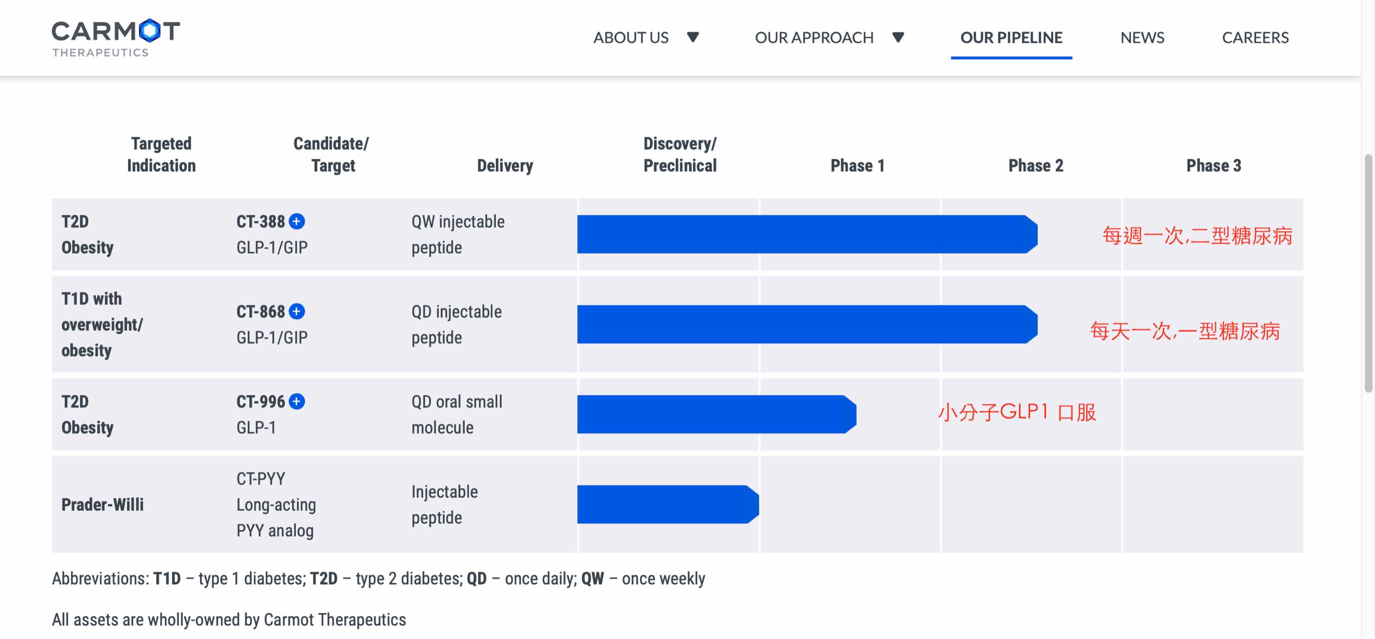Open the Careers page
1375x639 pixels.
(1255, 37)
